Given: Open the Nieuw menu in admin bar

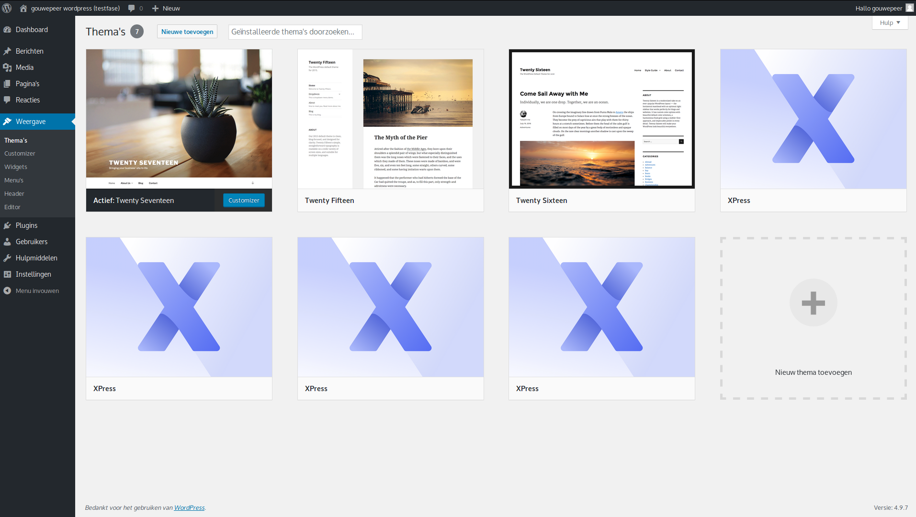Looking at the screenshot, I should (165, 8).
